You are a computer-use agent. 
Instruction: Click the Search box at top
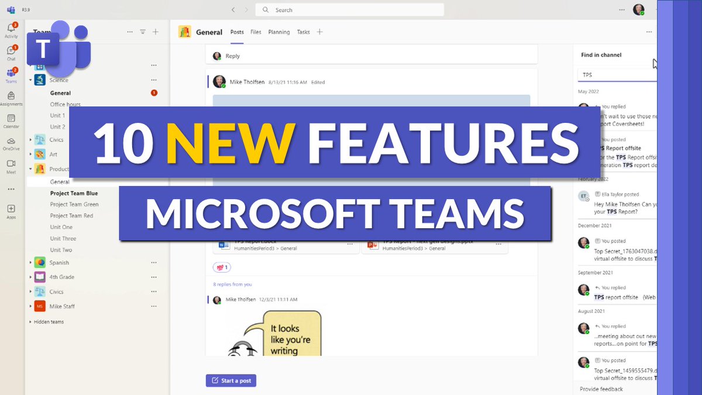350,10
